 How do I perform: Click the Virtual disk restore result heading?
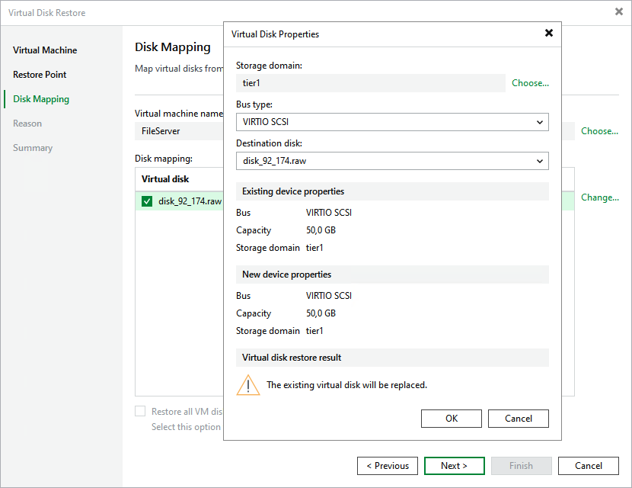[292, 358]
